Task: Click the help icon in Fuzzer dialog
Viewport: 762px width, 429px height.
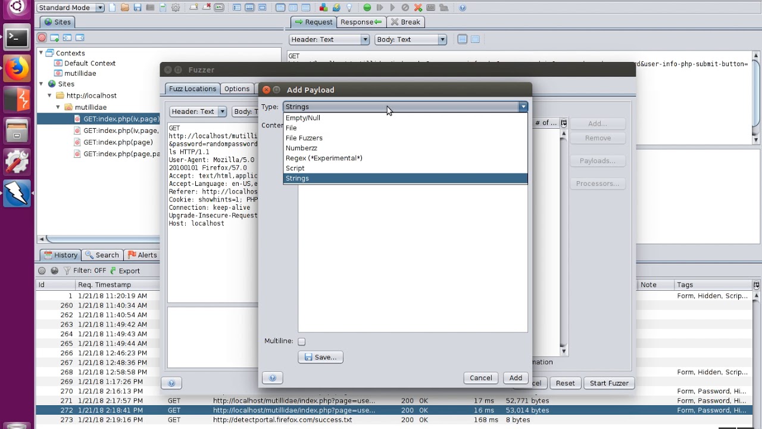Action: tap(171, 383)
